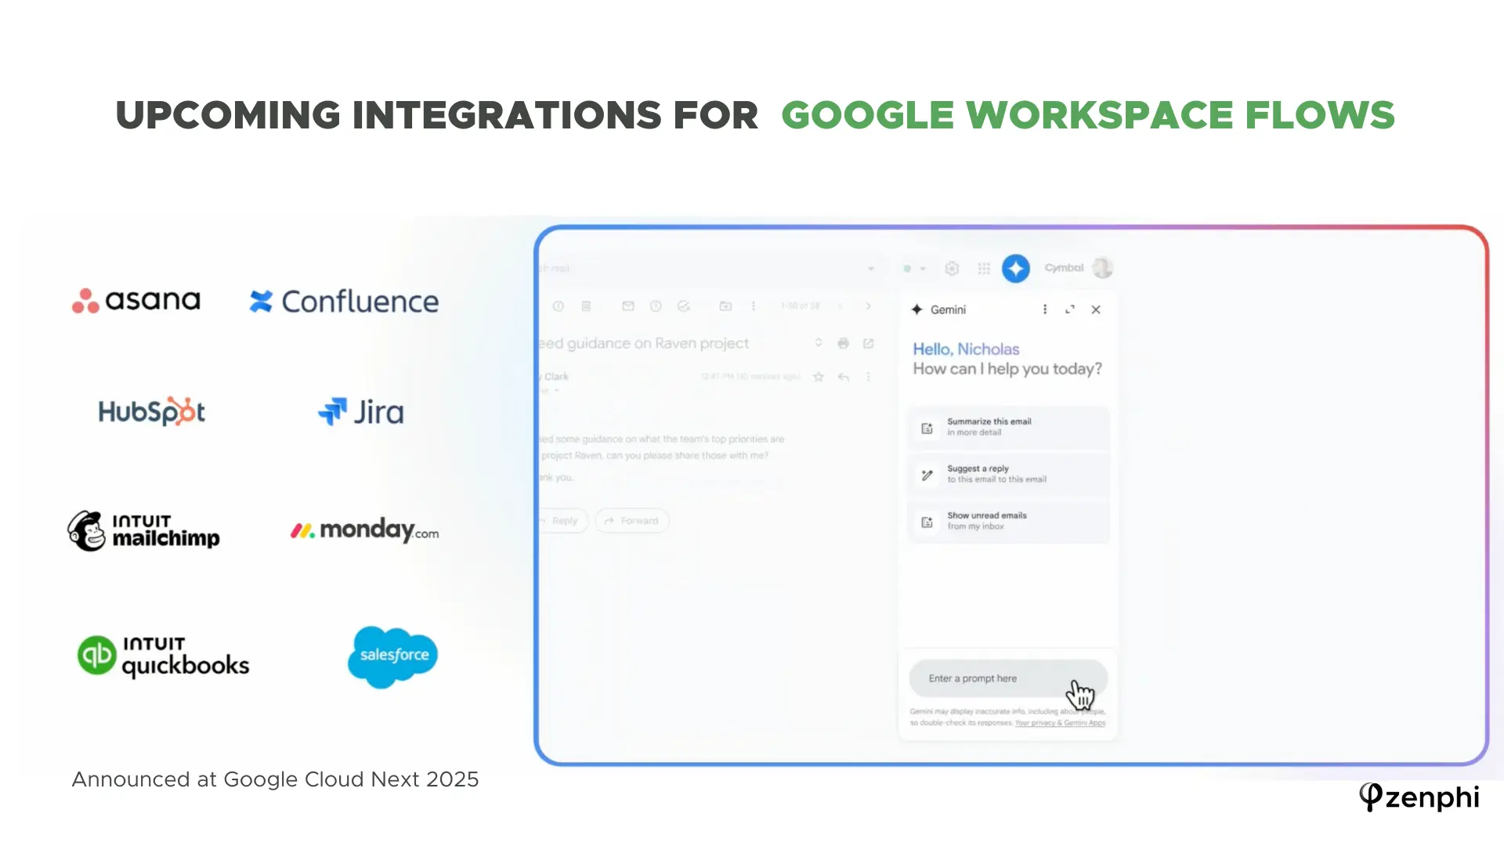This screenshot has width=1504, height=846.
Task: Click the Intuit QuickBooks logo
Action: 163,656
